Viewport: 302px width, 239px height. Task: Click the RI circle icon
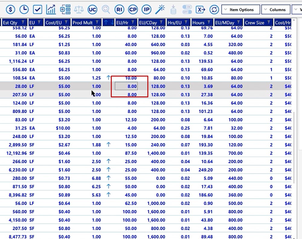120,10
